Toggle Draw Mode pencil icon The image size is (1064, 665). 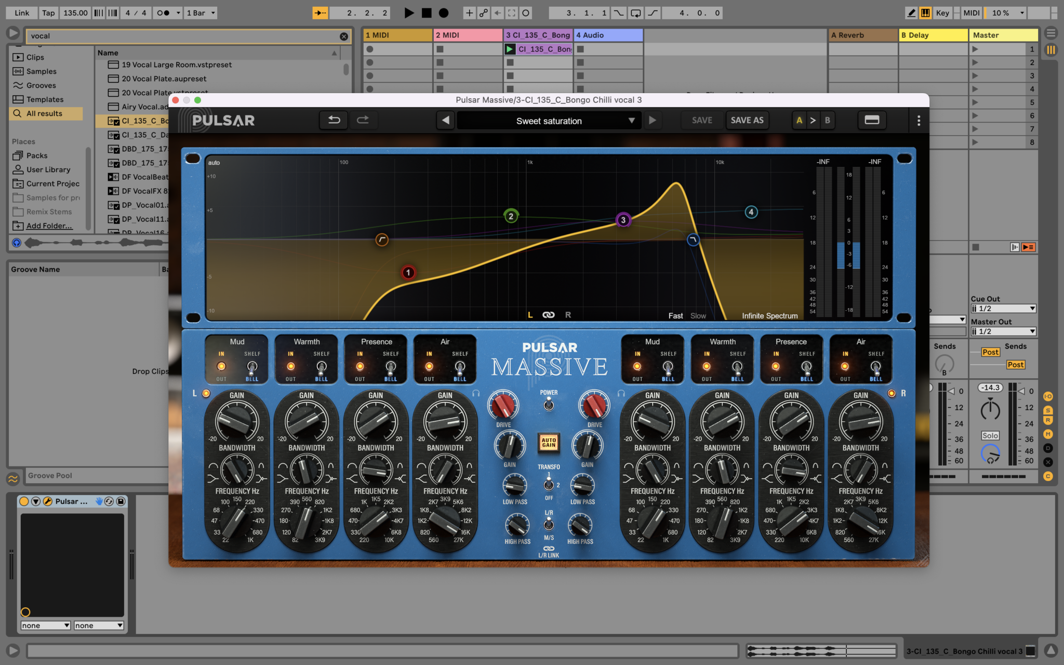tap(911, 13)
